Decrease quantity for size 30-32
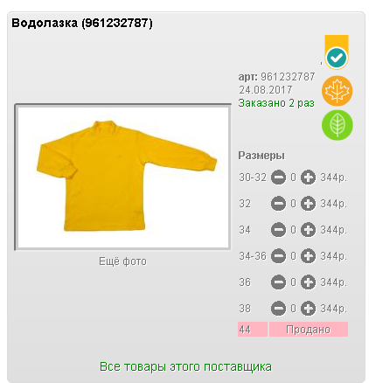 [x=278, y=178]
